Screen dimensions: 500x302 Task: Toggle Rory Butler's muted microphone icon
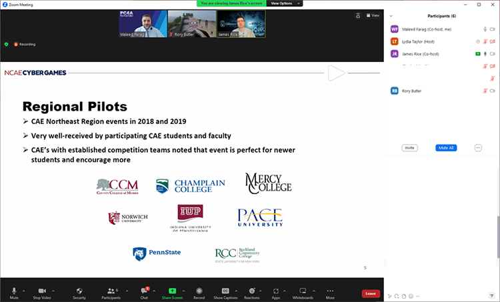click(x=485, y=91)
